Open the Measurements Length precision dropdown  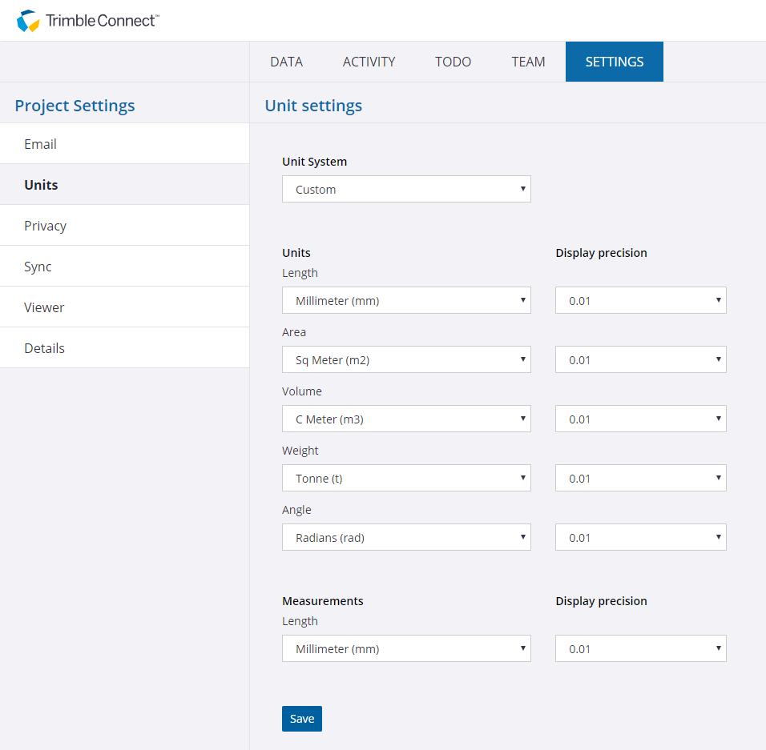click(640, 648)
